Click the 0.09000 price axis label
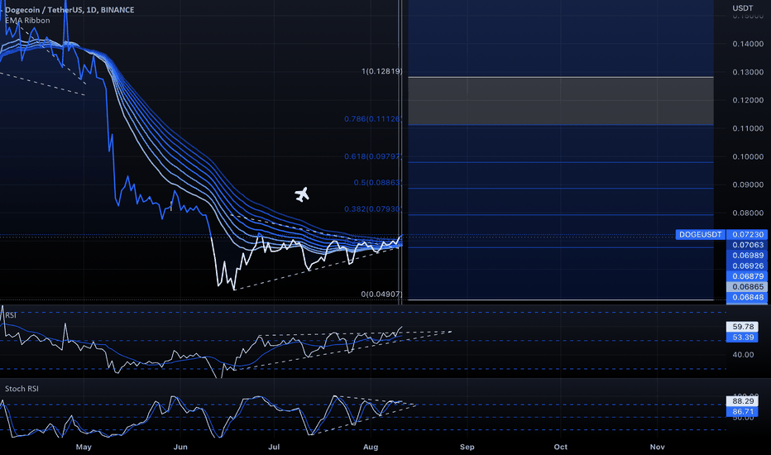The image size is (771, 455). [x=748, y=185]
